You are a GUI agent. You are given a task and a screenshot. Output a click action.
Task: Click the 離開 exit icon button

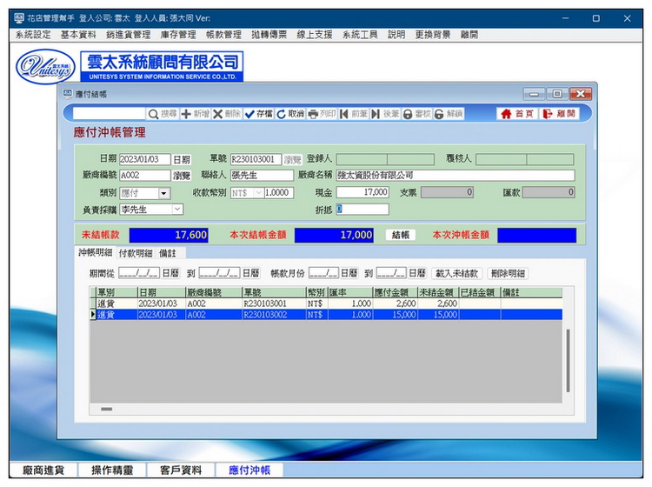pos(559,114)
